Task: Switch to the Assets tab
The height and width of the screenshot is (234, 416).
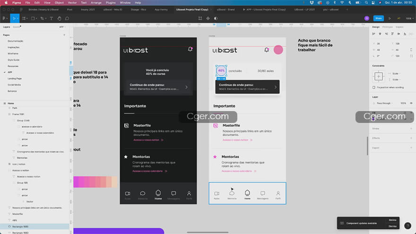Action: (17, 27)
